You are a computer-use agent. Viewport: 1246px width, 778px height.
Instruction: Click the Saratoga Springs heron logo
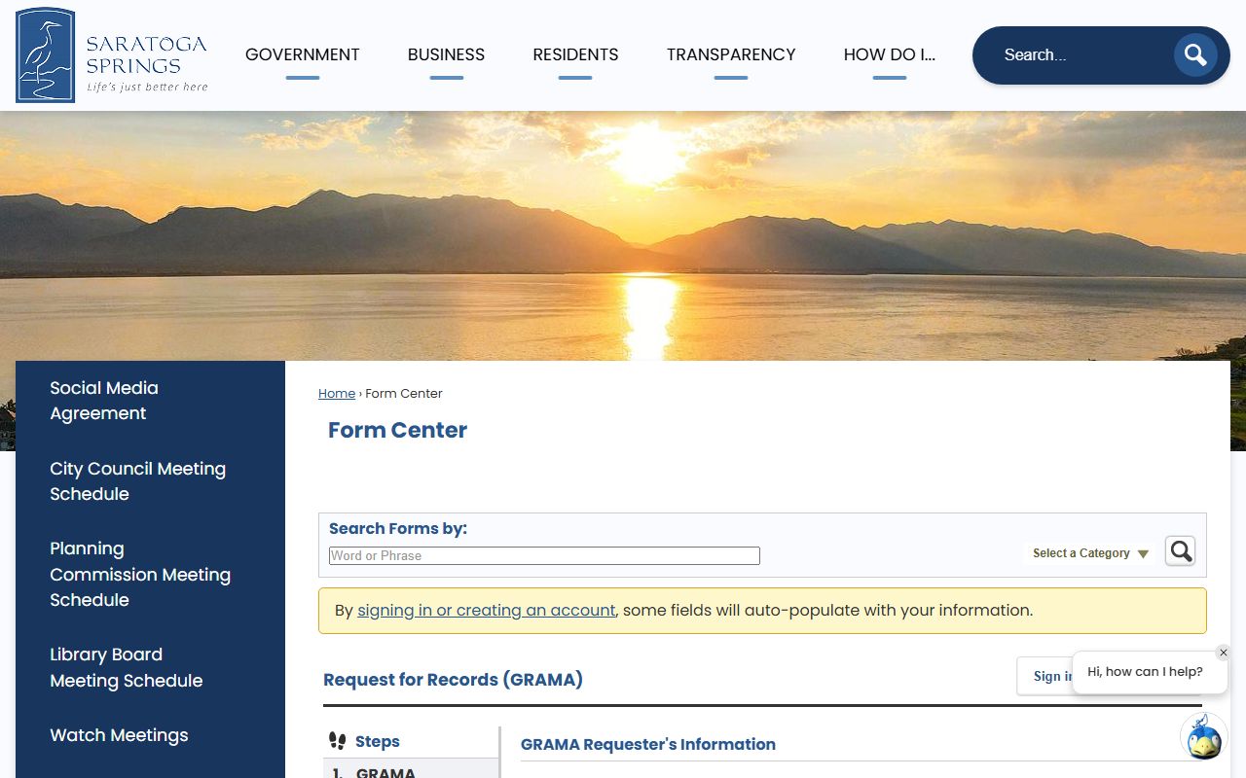[x=46, y=55]
